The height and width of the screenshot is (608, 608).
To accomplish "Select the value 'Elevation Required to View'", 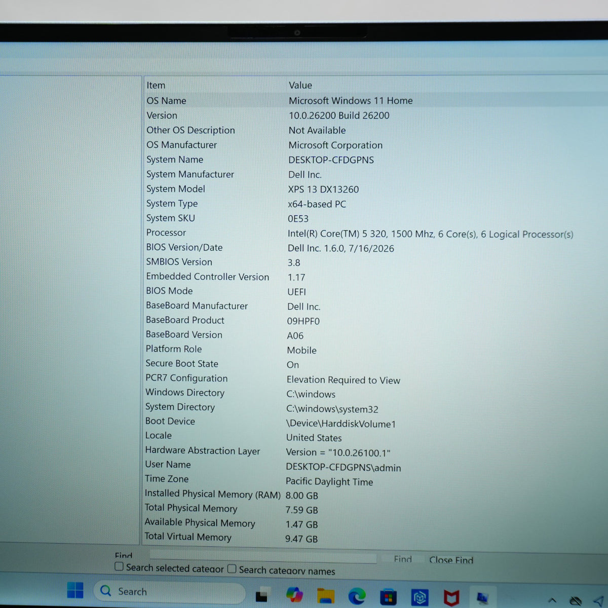I will tap(344, 379).
